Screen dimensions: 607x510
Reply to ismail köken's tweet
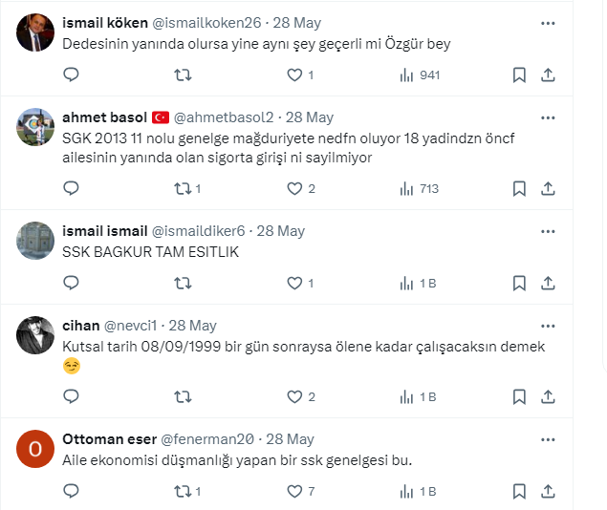[x=71, y=74]
